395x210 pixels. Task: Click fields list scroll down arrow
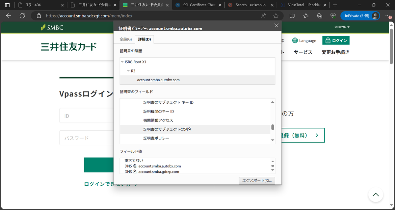[273, 141]
